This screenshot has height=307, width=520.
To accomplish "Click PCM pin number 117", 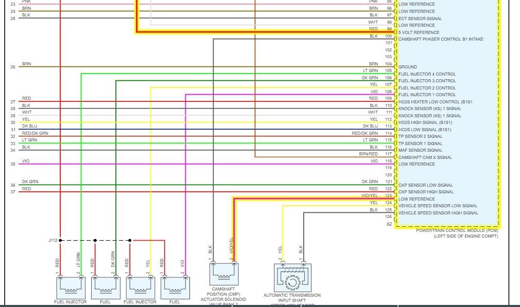I will pyautogui.click(x=388, y=154).
